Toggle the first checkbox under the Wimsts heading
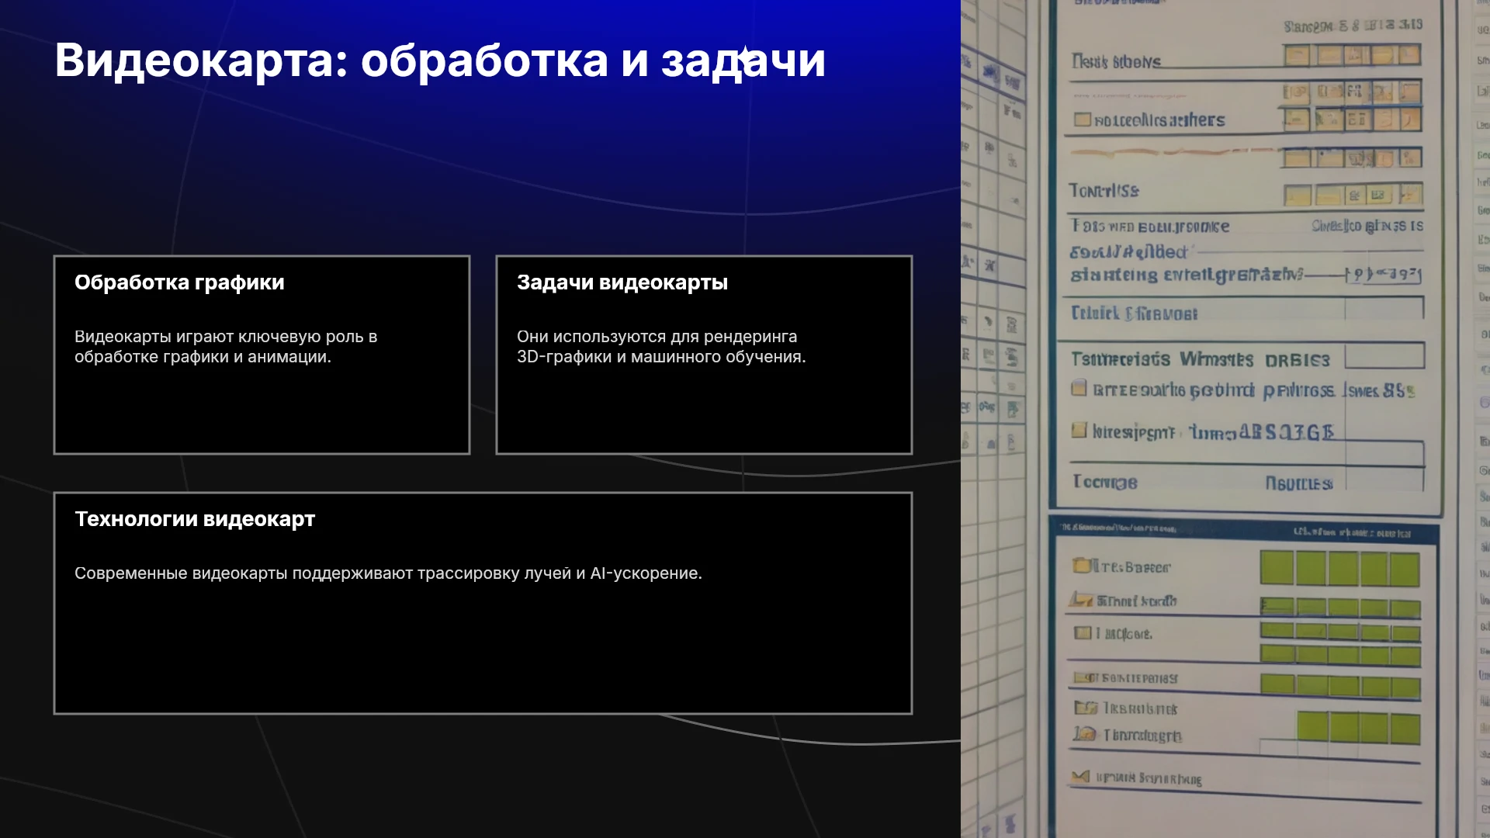Screen dimensions: 1490x838 (1079, 388)
